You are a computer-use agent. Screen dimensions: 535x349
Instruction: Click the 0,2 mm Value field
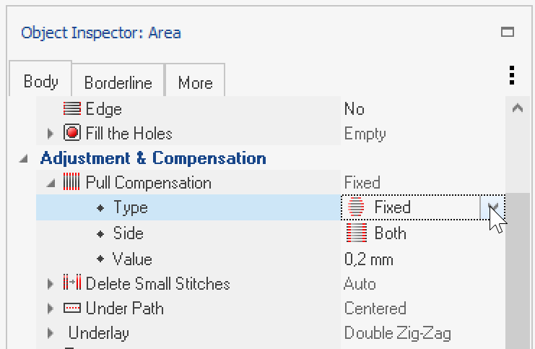click(423, 259)
